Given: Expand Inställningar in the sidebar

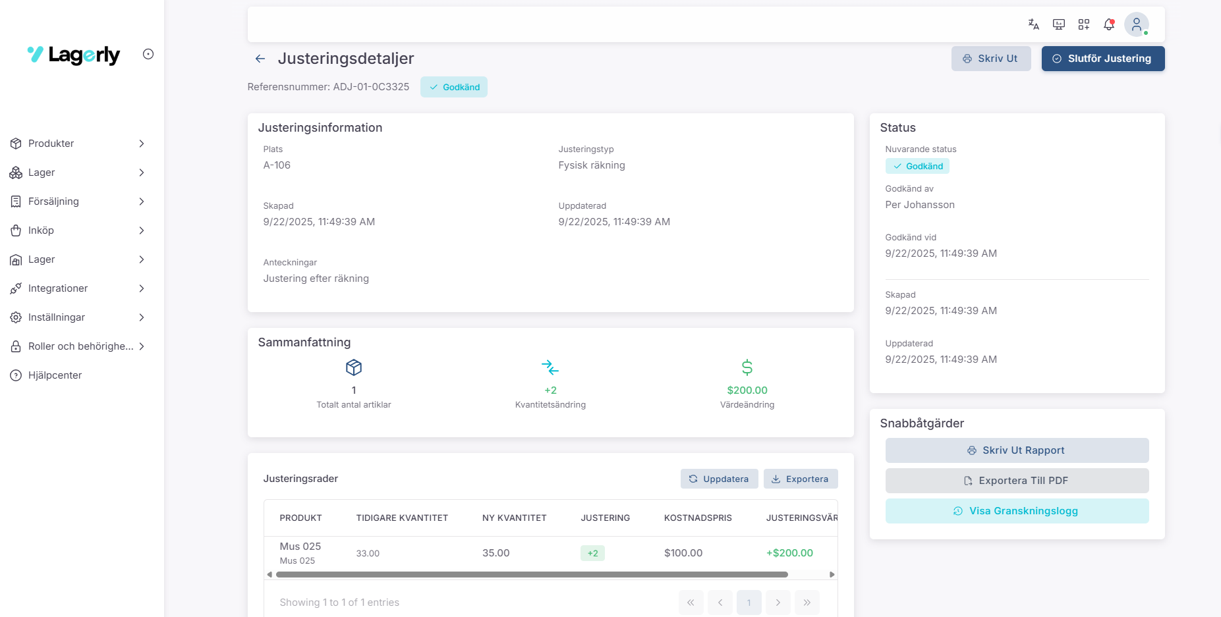Looking at the screenshot, I should 77,317.
